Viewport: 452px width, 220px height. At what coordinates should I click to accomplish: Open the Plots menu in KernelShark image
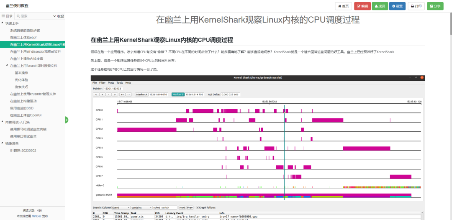pos(111,83)
